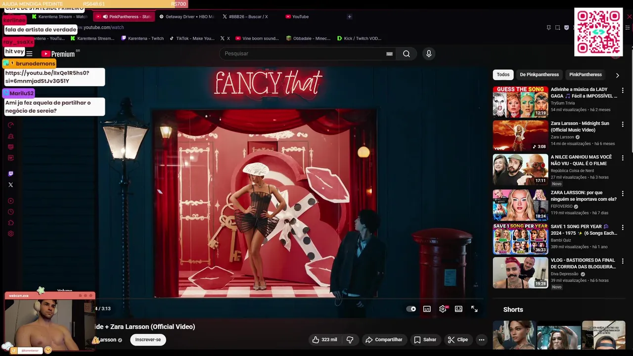Open the gear settings icon in left sidebar
Image resolution: width=633 pixels, height=356 pixels.
click(11, 234)
